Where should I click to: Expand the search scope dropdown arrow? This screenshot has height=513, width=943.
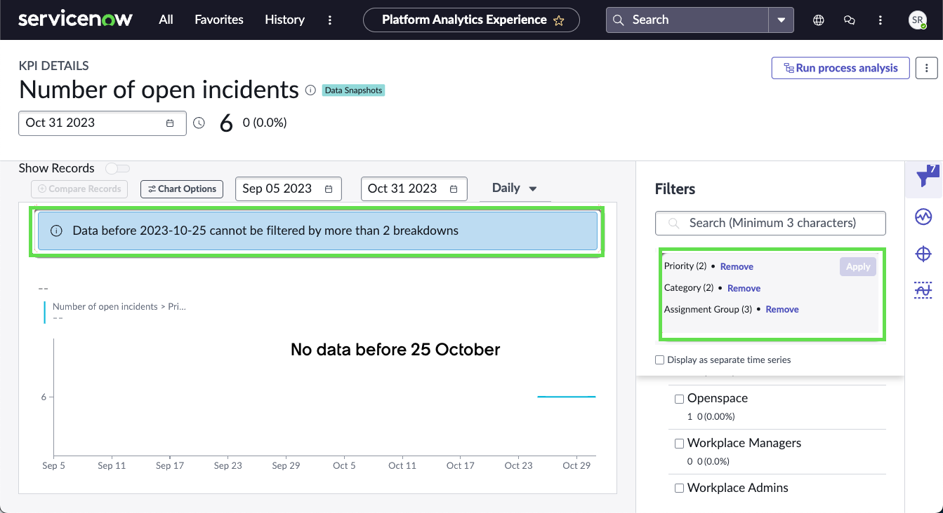point(782,20)
